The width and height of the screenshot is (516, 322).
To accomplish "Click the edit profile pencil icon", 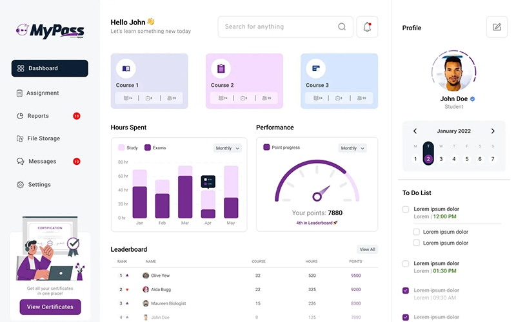I will (497, 27).
